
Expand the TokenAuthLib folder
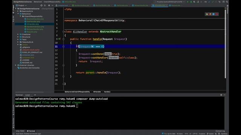(18, 42)
